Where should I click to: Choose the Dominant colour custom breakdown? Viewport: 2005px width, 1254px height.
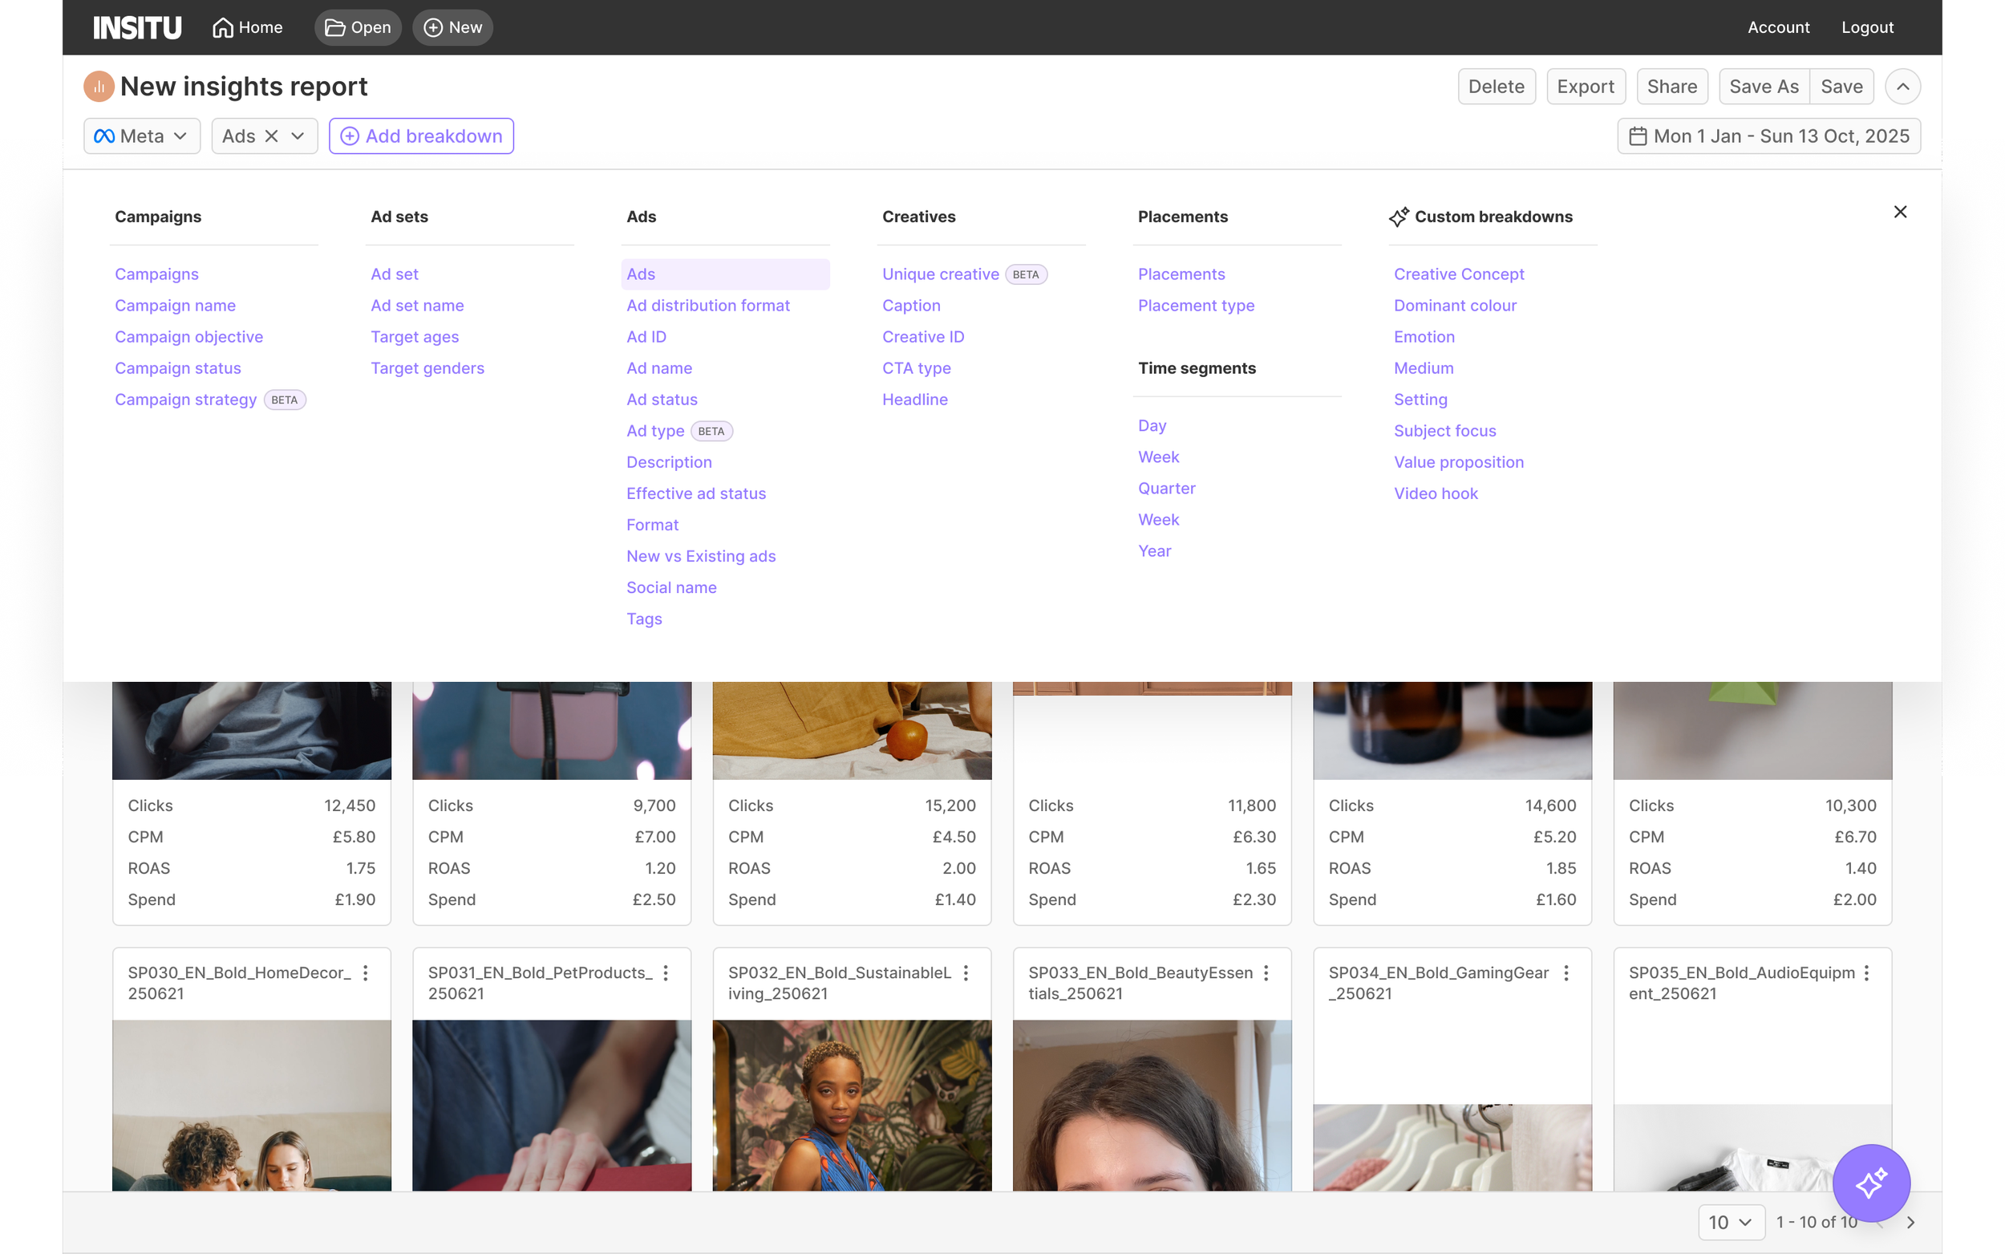click(x=1455, y=305)
